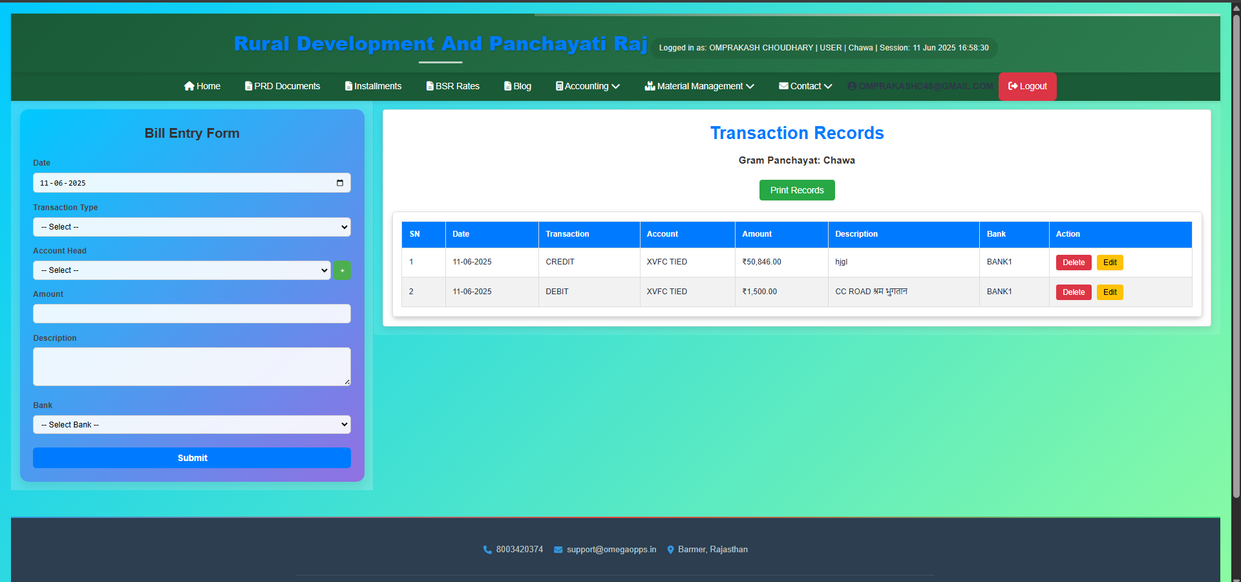The image size is (1241, 582).
Task: Click the location pin beside Barmer, Rajasthan
Action: coord(670,550)
